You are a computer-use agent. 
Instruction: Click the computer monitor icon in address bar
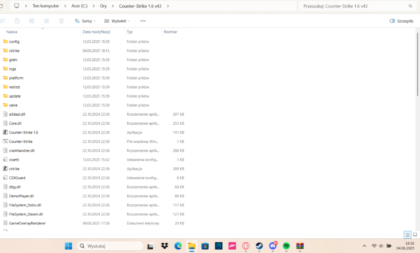tap(17, 5)
